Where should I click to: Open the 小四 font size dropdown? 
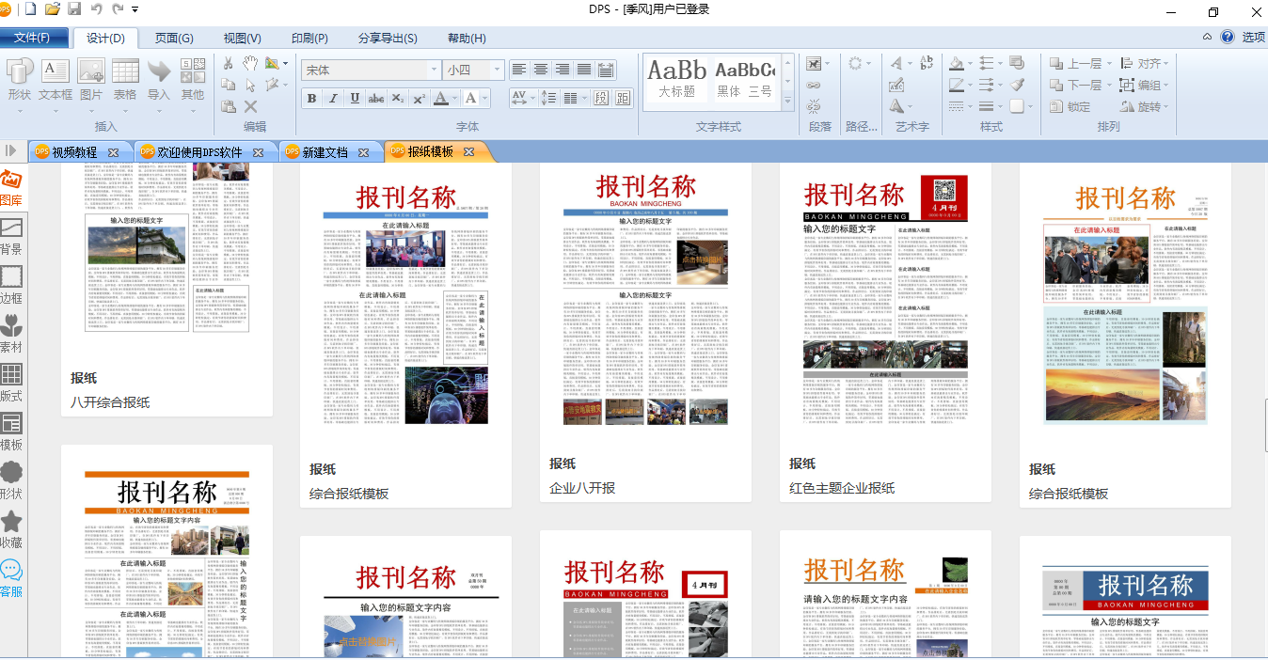(x=499, y=70)
